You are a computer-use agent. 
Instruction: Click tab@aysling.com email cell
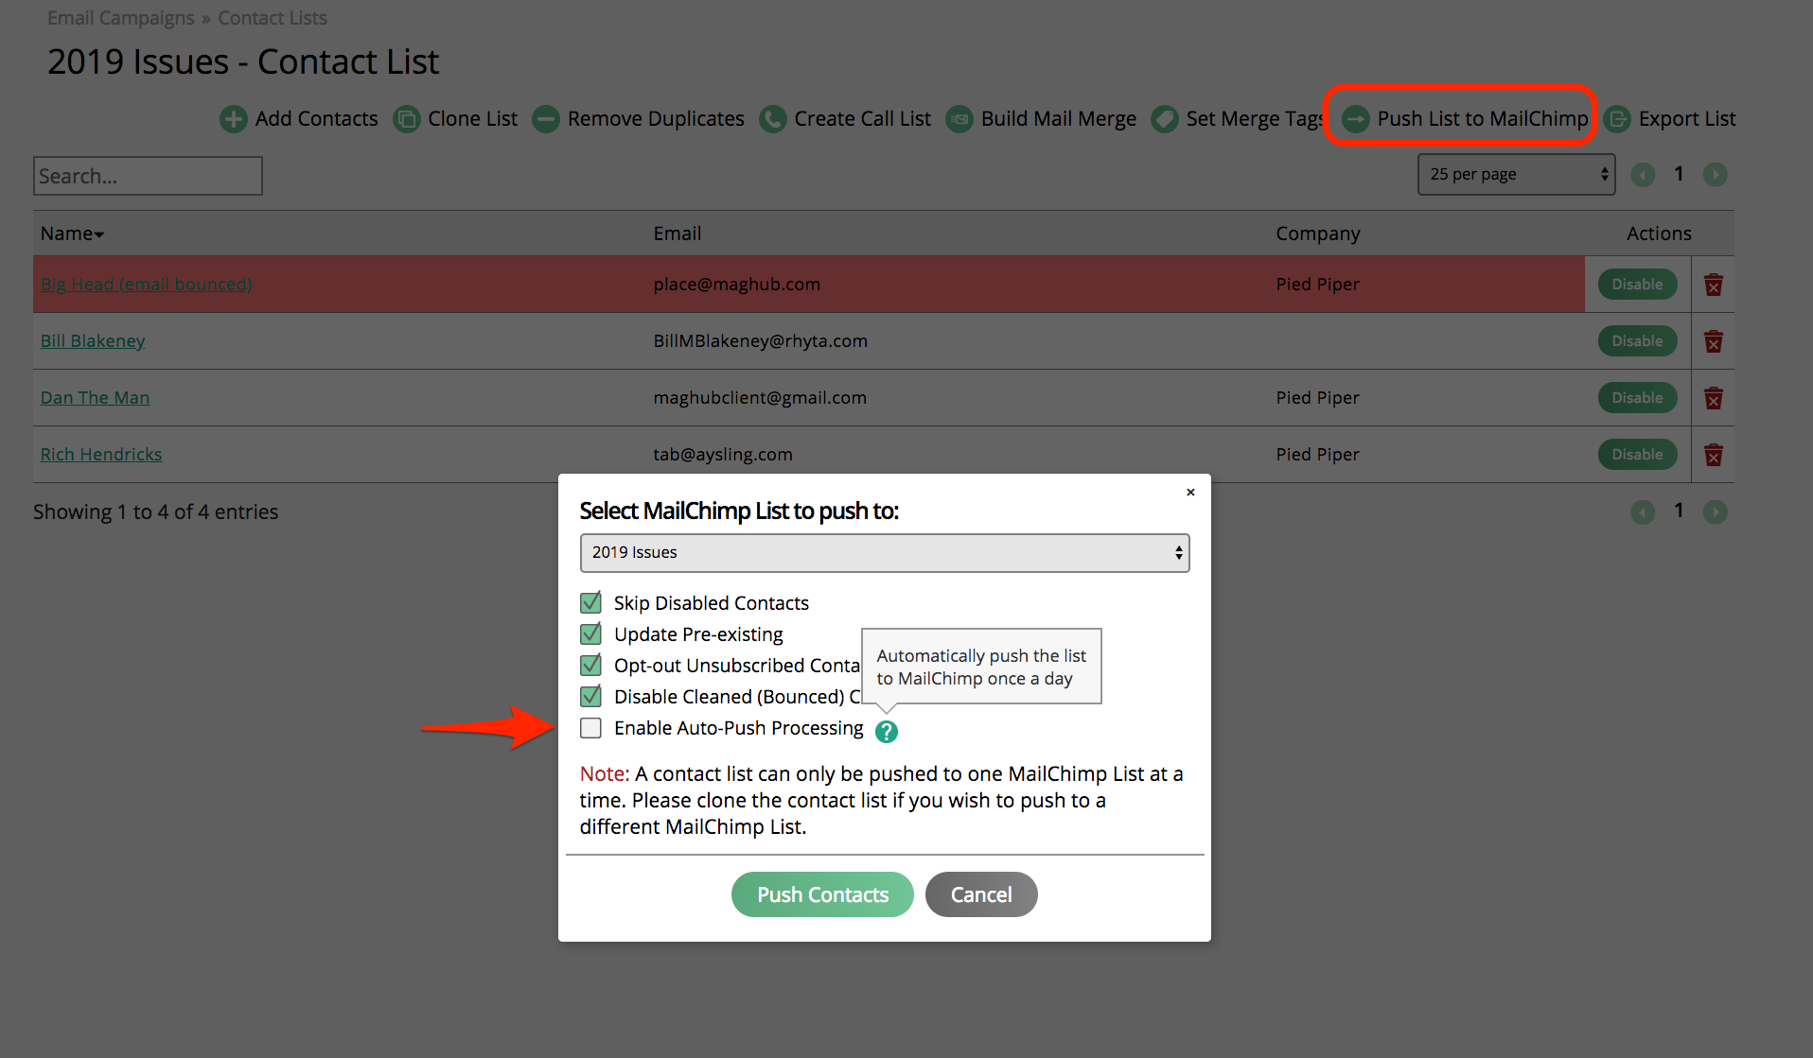click(x=723, y=455)
